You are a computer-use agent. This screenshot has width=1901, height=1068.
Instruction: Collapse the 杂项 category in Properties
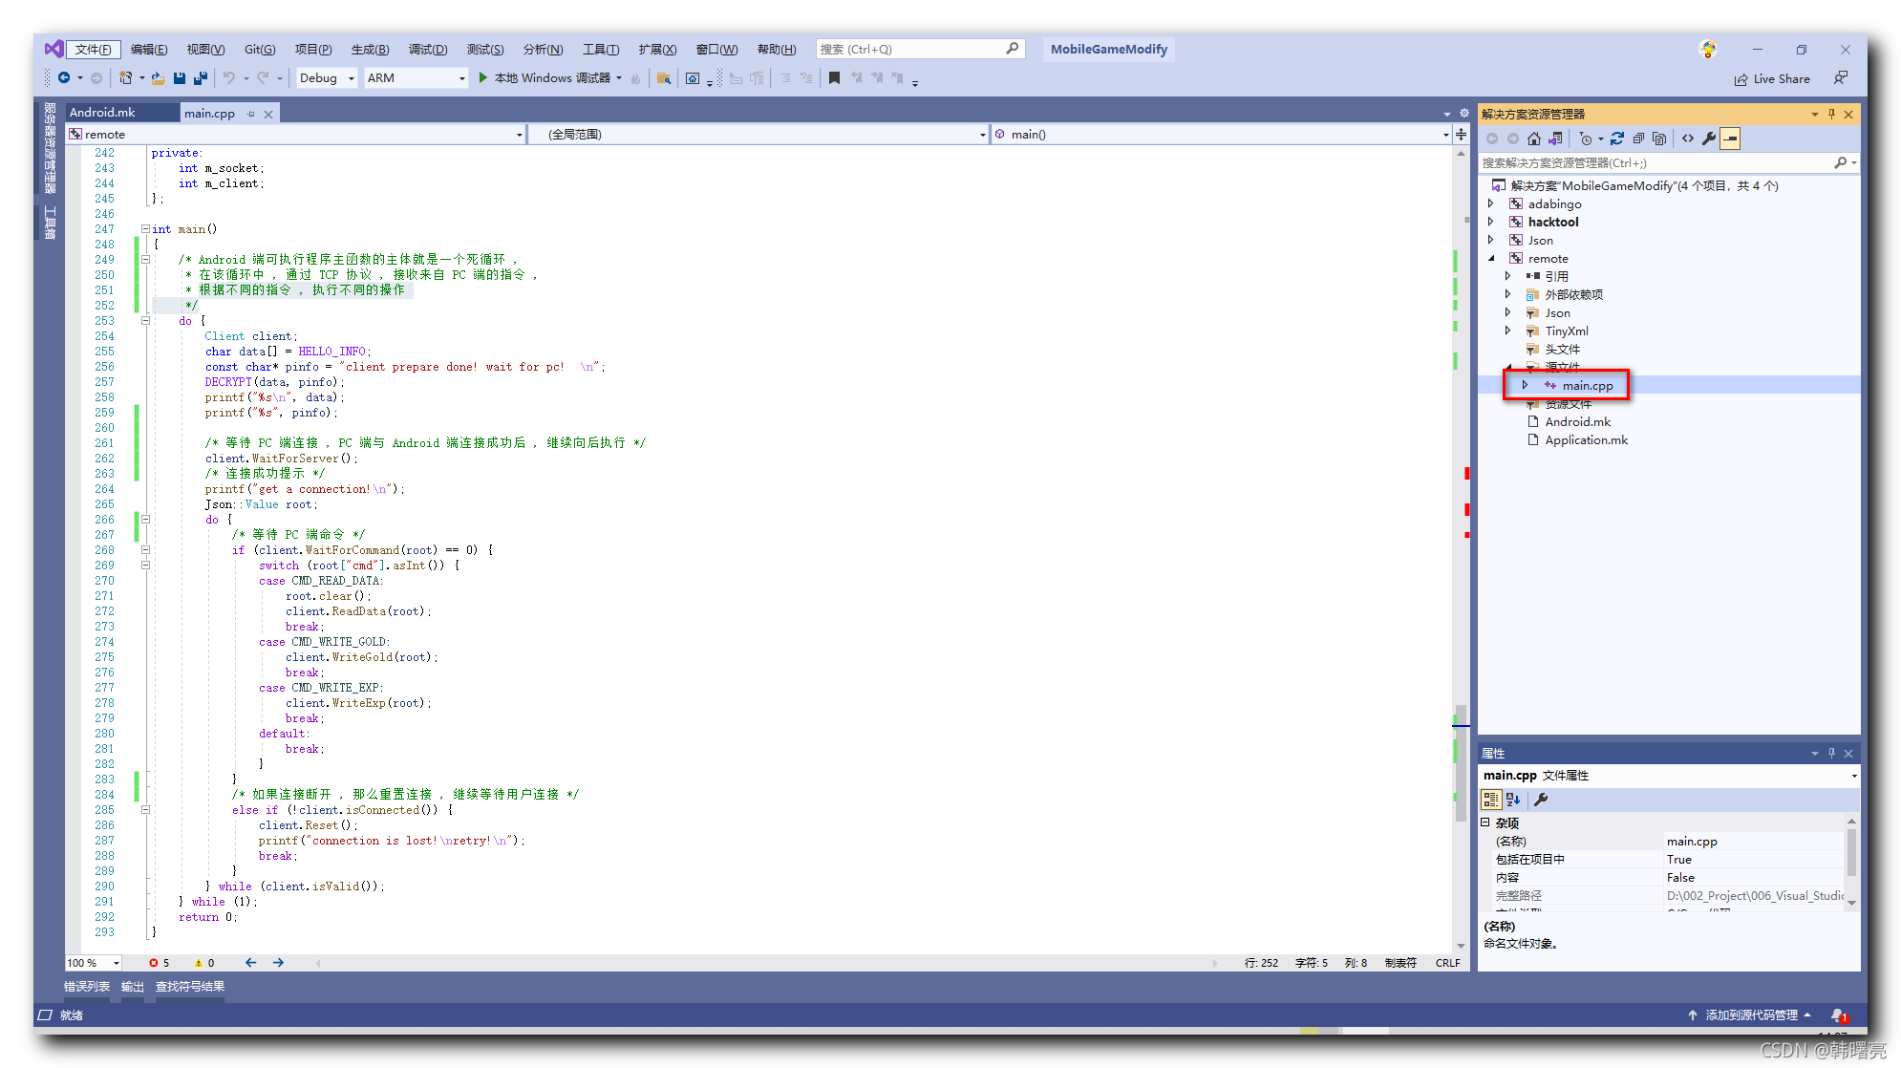click(1485, 822)
